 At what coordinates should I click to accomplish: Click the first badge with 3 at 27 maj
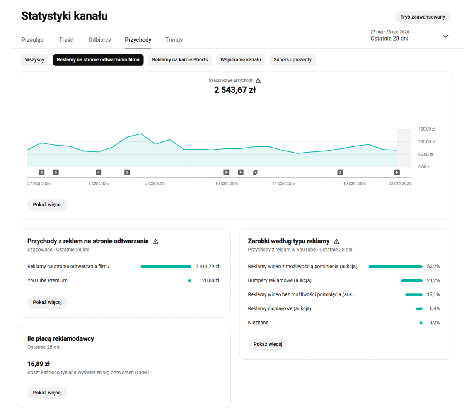pos(42,172)
